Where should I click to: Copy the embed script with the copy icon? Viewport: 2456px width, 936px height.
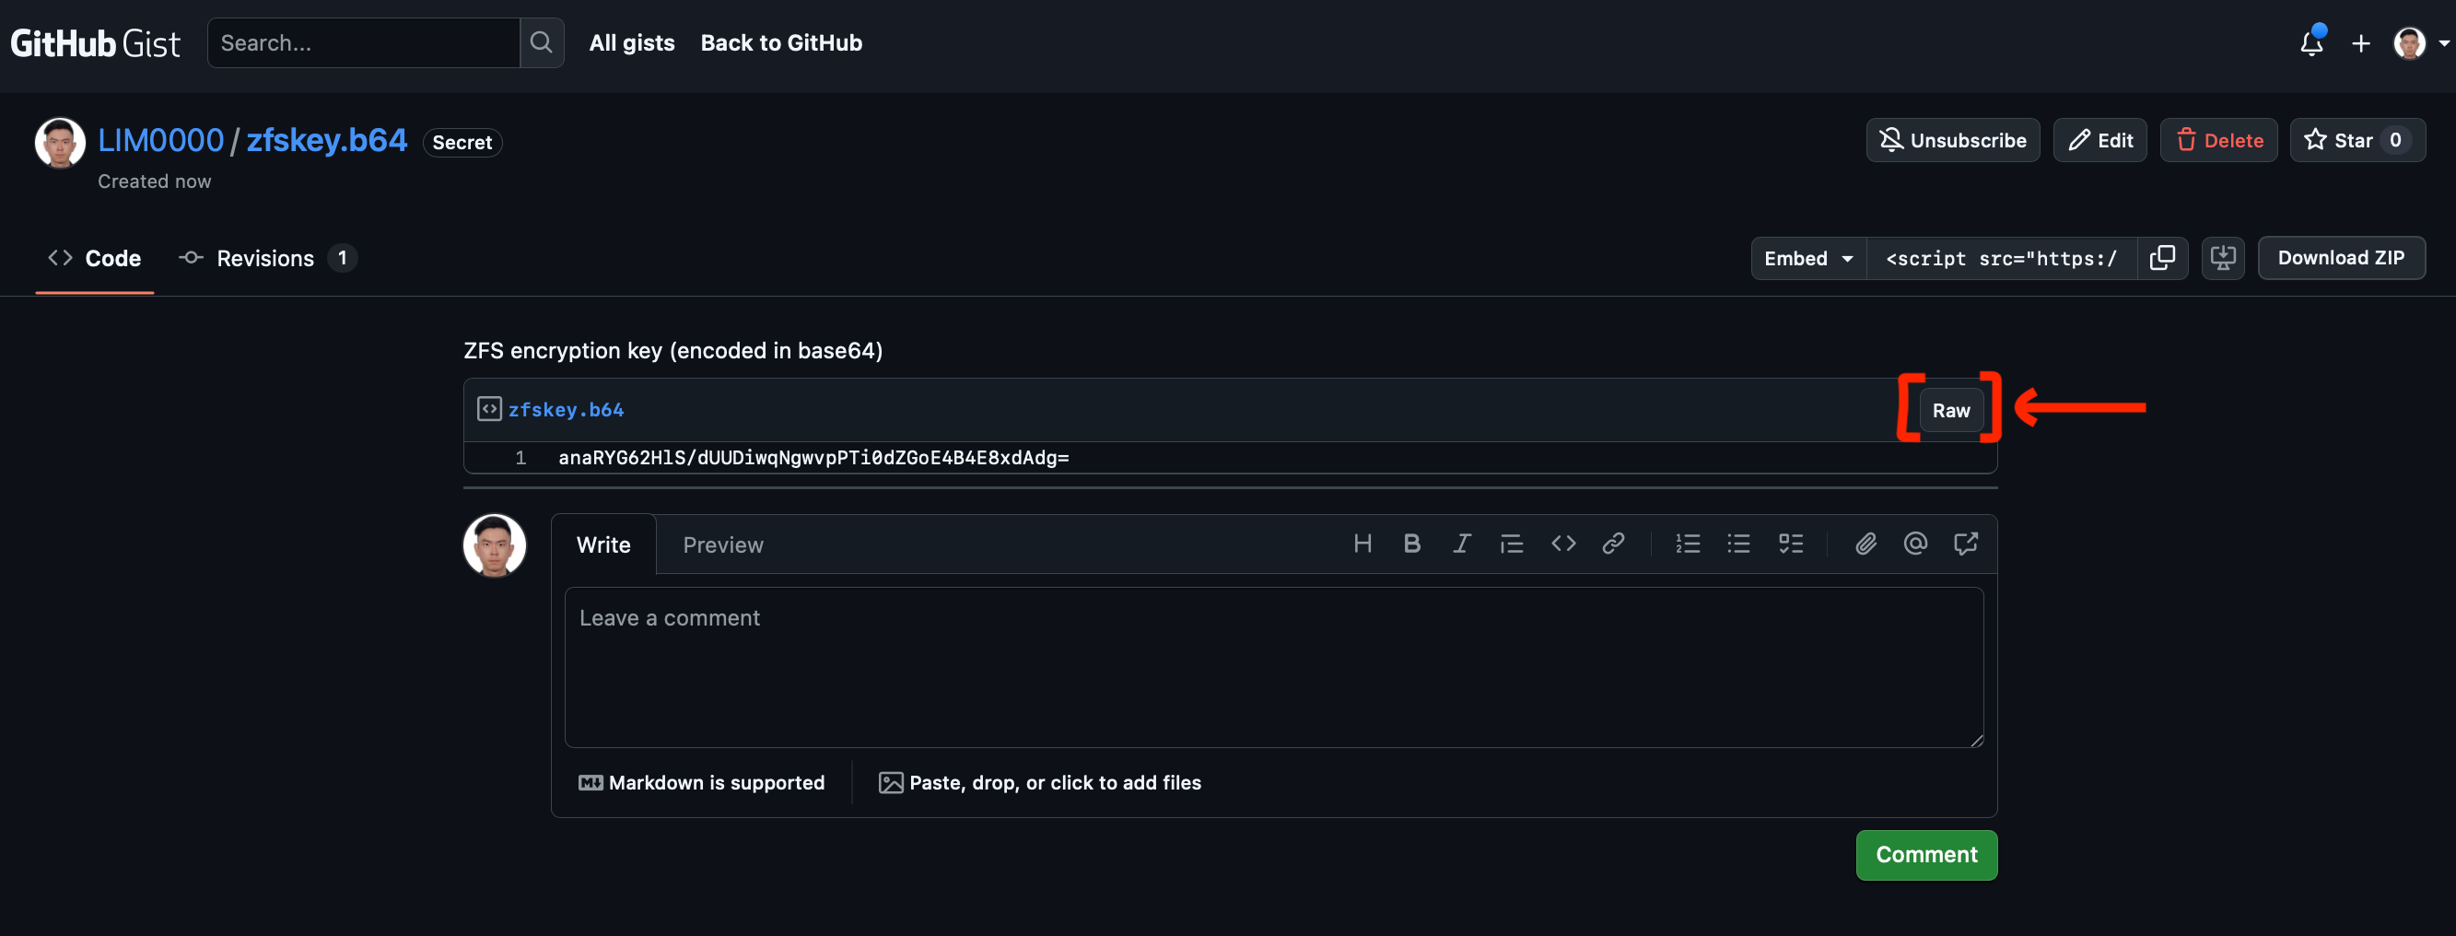pyautogui.click(x=2162, y=258)
